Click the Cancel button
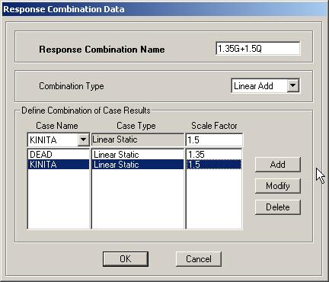Viewport: 329px width, 282px height. [198, 259]
